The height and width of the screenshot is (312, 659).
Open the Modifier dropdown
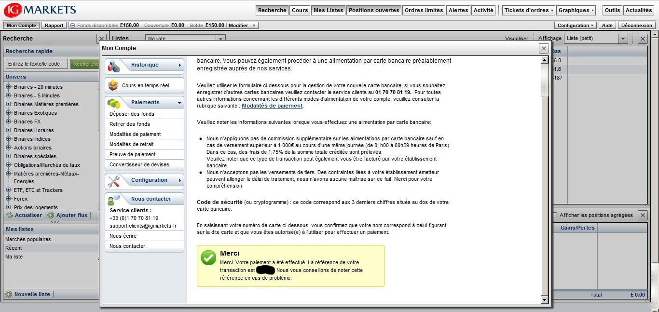click(x=242, y=26)
